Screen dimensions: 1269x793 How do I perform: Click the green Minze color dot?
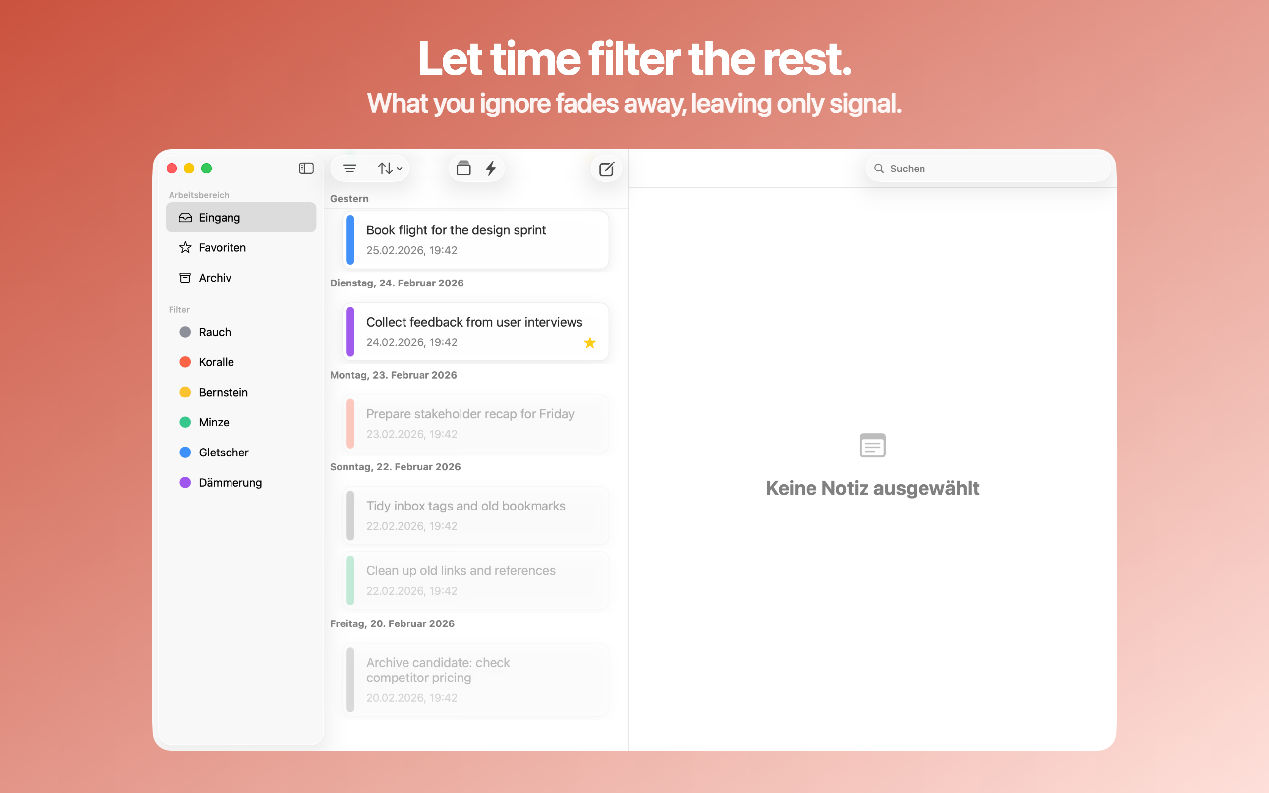click(x=185, y=422)
